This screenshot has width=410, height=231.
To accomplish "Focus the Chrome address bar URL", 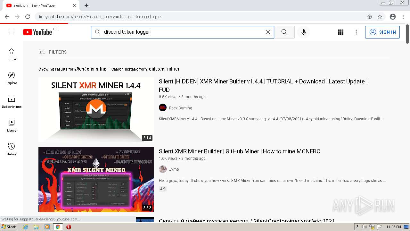I will tap(104, 17).
